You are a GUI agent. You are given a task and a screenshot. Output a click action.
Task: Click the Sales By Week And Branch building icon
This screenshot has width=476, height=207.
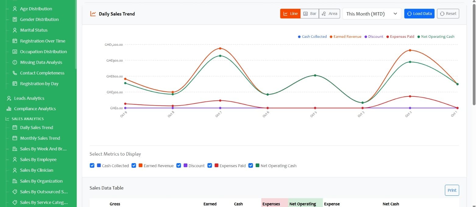point(15,149)
